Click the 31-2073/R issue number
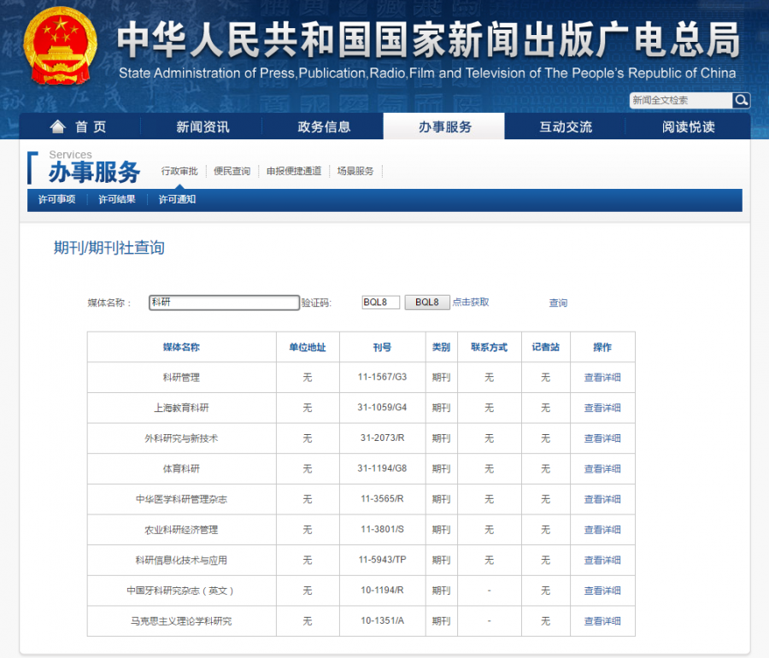Image resolution: width=769 pixels, height=658 pixels. 382,438
